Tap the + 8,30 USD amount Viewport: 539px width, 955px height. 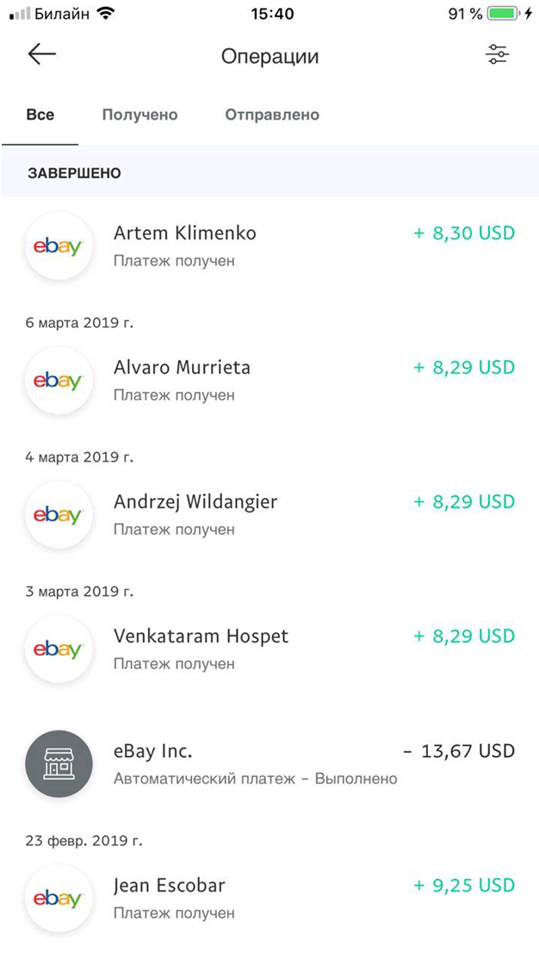462,233
